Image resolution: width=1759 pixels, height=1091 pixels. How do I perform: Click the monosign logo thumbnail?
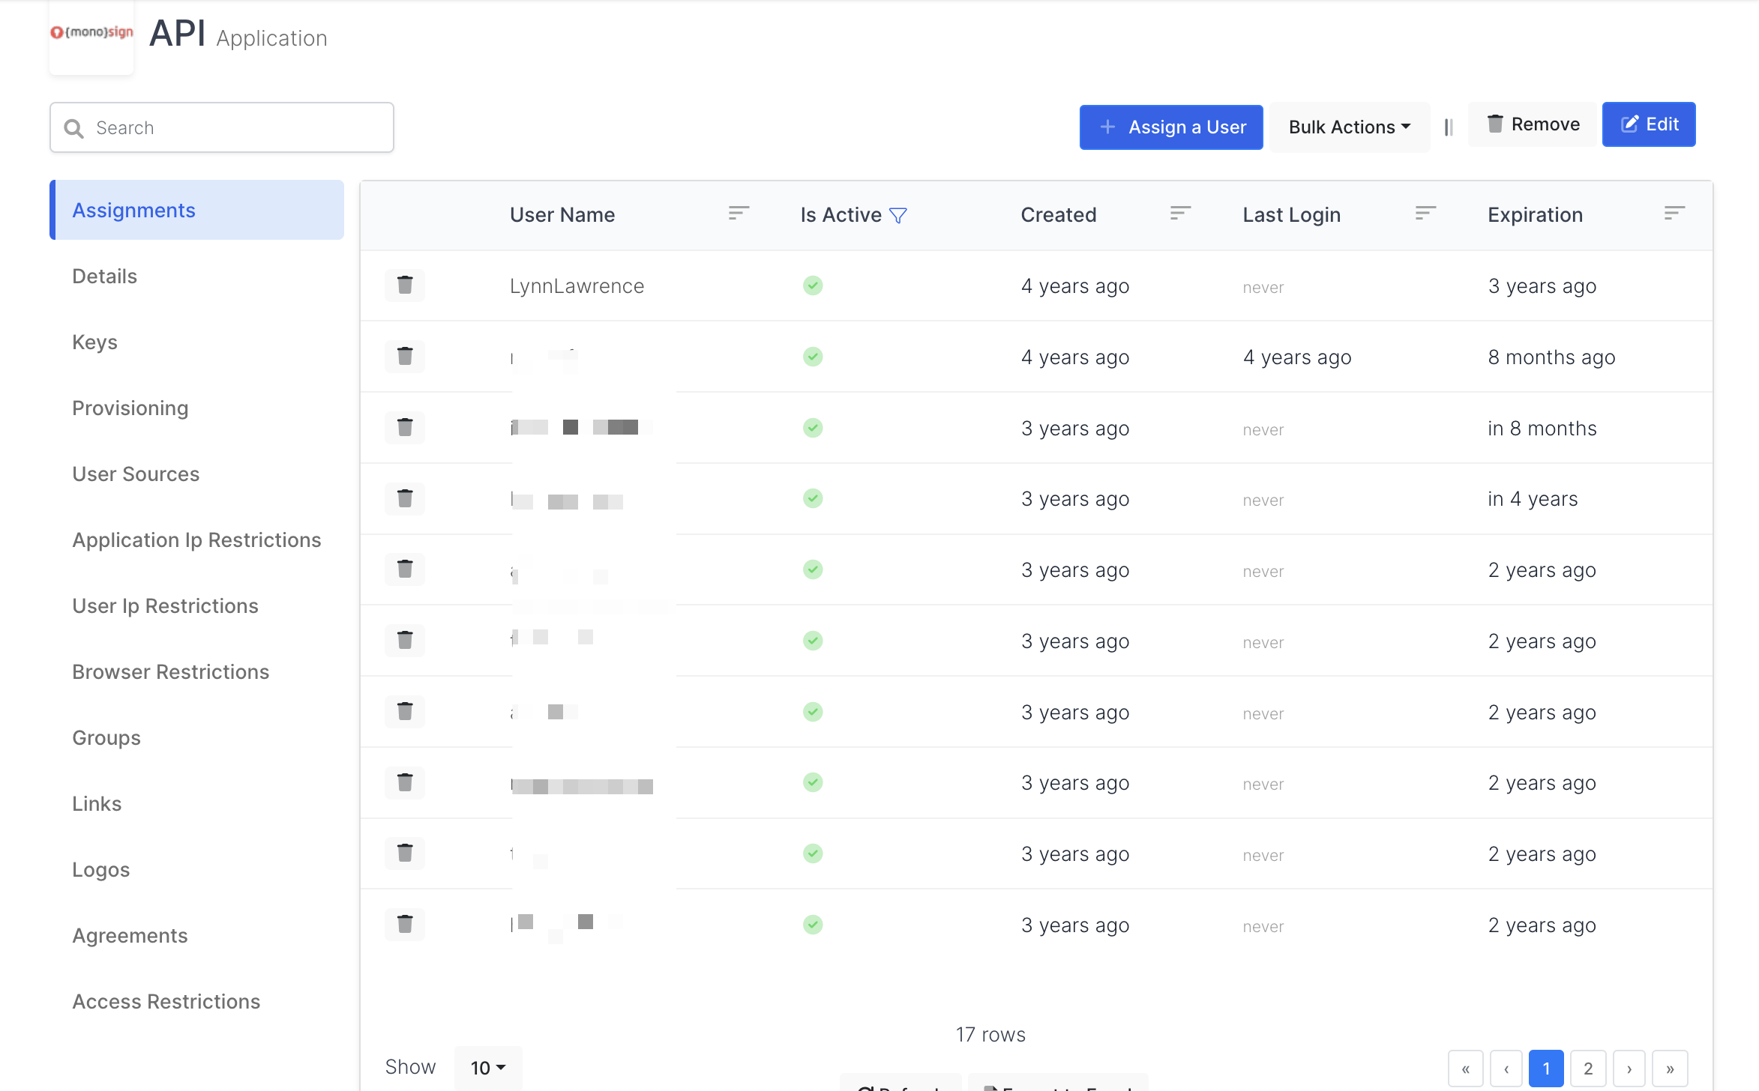coord(91,33)
